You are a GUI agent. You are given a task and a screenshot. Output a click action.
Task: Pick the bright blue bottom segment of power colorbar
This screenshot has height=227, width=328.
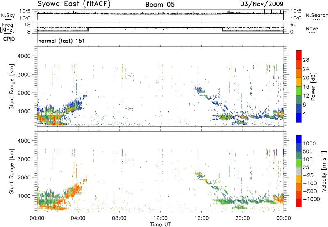(299, 118)
